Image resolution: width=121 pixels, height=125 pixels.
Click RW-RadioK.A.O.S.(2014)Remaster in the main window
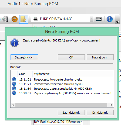pyautogui.click(x=58, y=122)
